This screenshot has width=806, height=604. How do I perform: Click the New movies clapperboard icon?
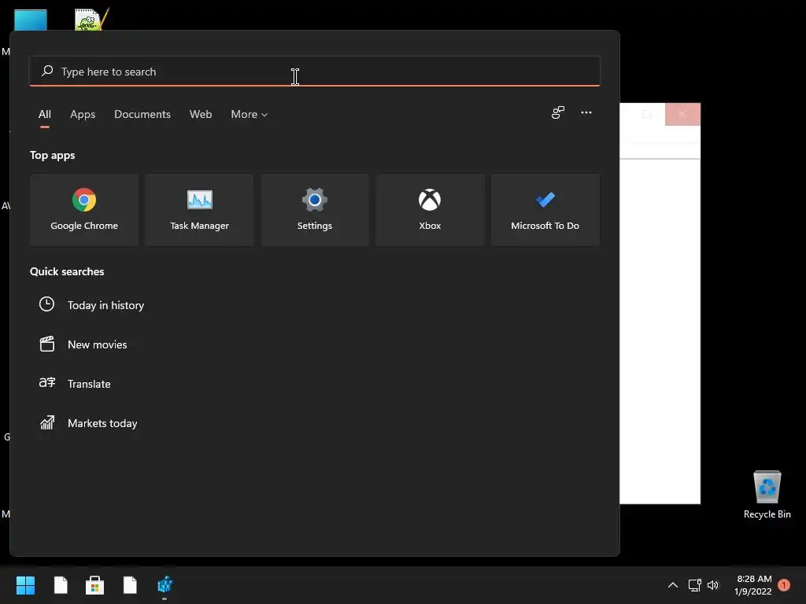click(46, 344)
